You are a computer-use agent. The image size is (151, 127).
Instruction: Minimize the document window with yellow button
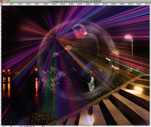point(5,1)
